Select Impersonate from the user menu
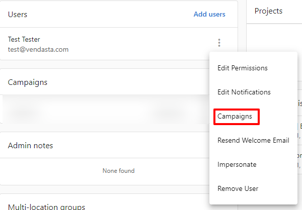Image resolution: width=302 pixels, height=210 pixels. point(237,165)
